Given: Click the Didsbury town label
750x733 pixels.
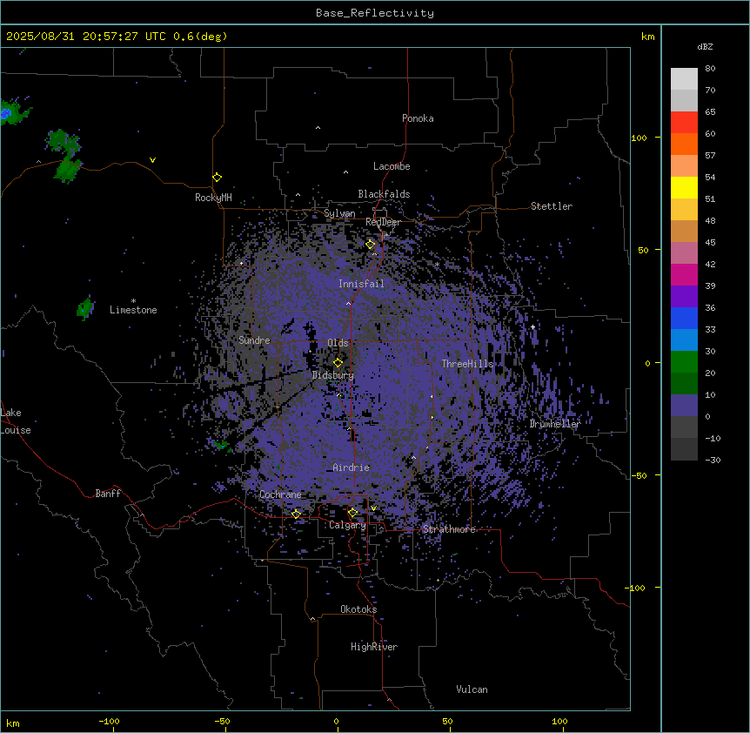Looking at the screenshot, I should [333, 375].
